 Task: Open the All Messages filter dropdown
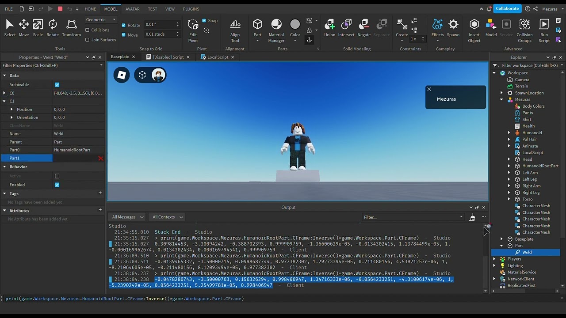click(x=127, y=217)
